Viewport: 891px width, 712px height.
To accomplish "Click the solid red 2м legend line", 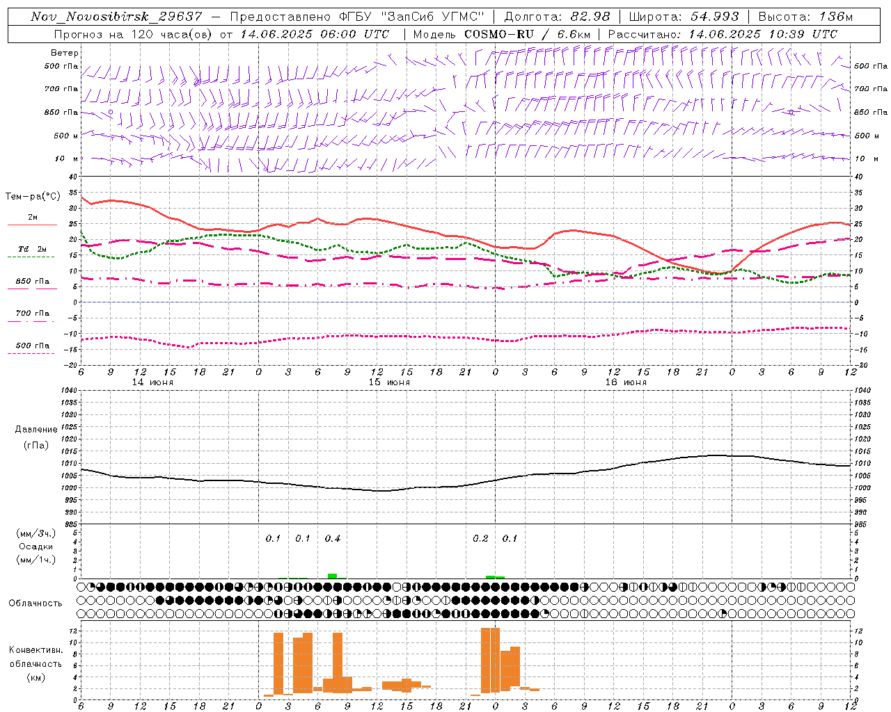I will [32, 225].
